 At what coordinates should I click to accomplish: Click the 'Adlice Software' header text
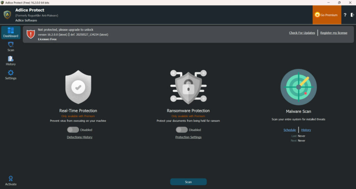pos(26,20)
